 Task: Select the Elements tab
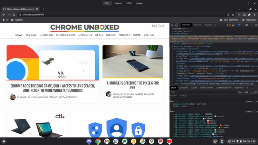186,25
